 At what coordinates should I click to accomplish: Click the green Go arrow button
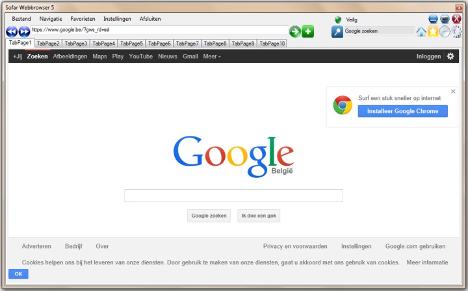[295, 31]
